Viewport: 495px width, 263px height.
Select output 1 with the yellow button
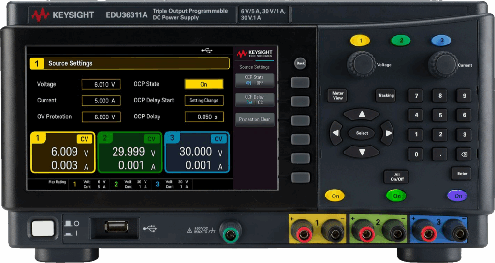360,41
